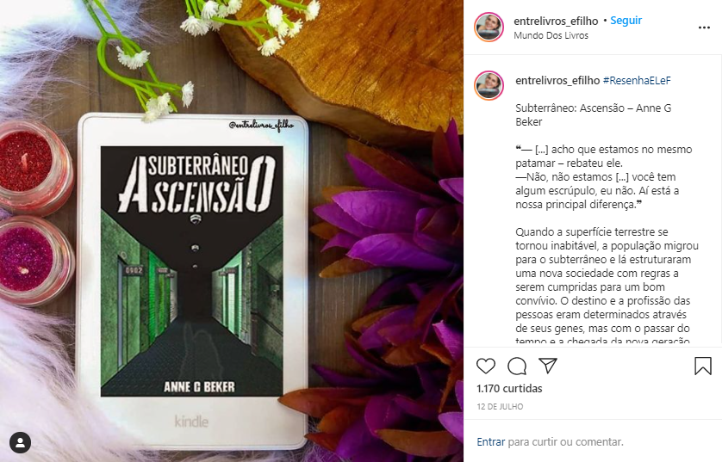Open the #ResenhaELeF hashtag link
Screen dimensions: 722x462
[637, 81]
